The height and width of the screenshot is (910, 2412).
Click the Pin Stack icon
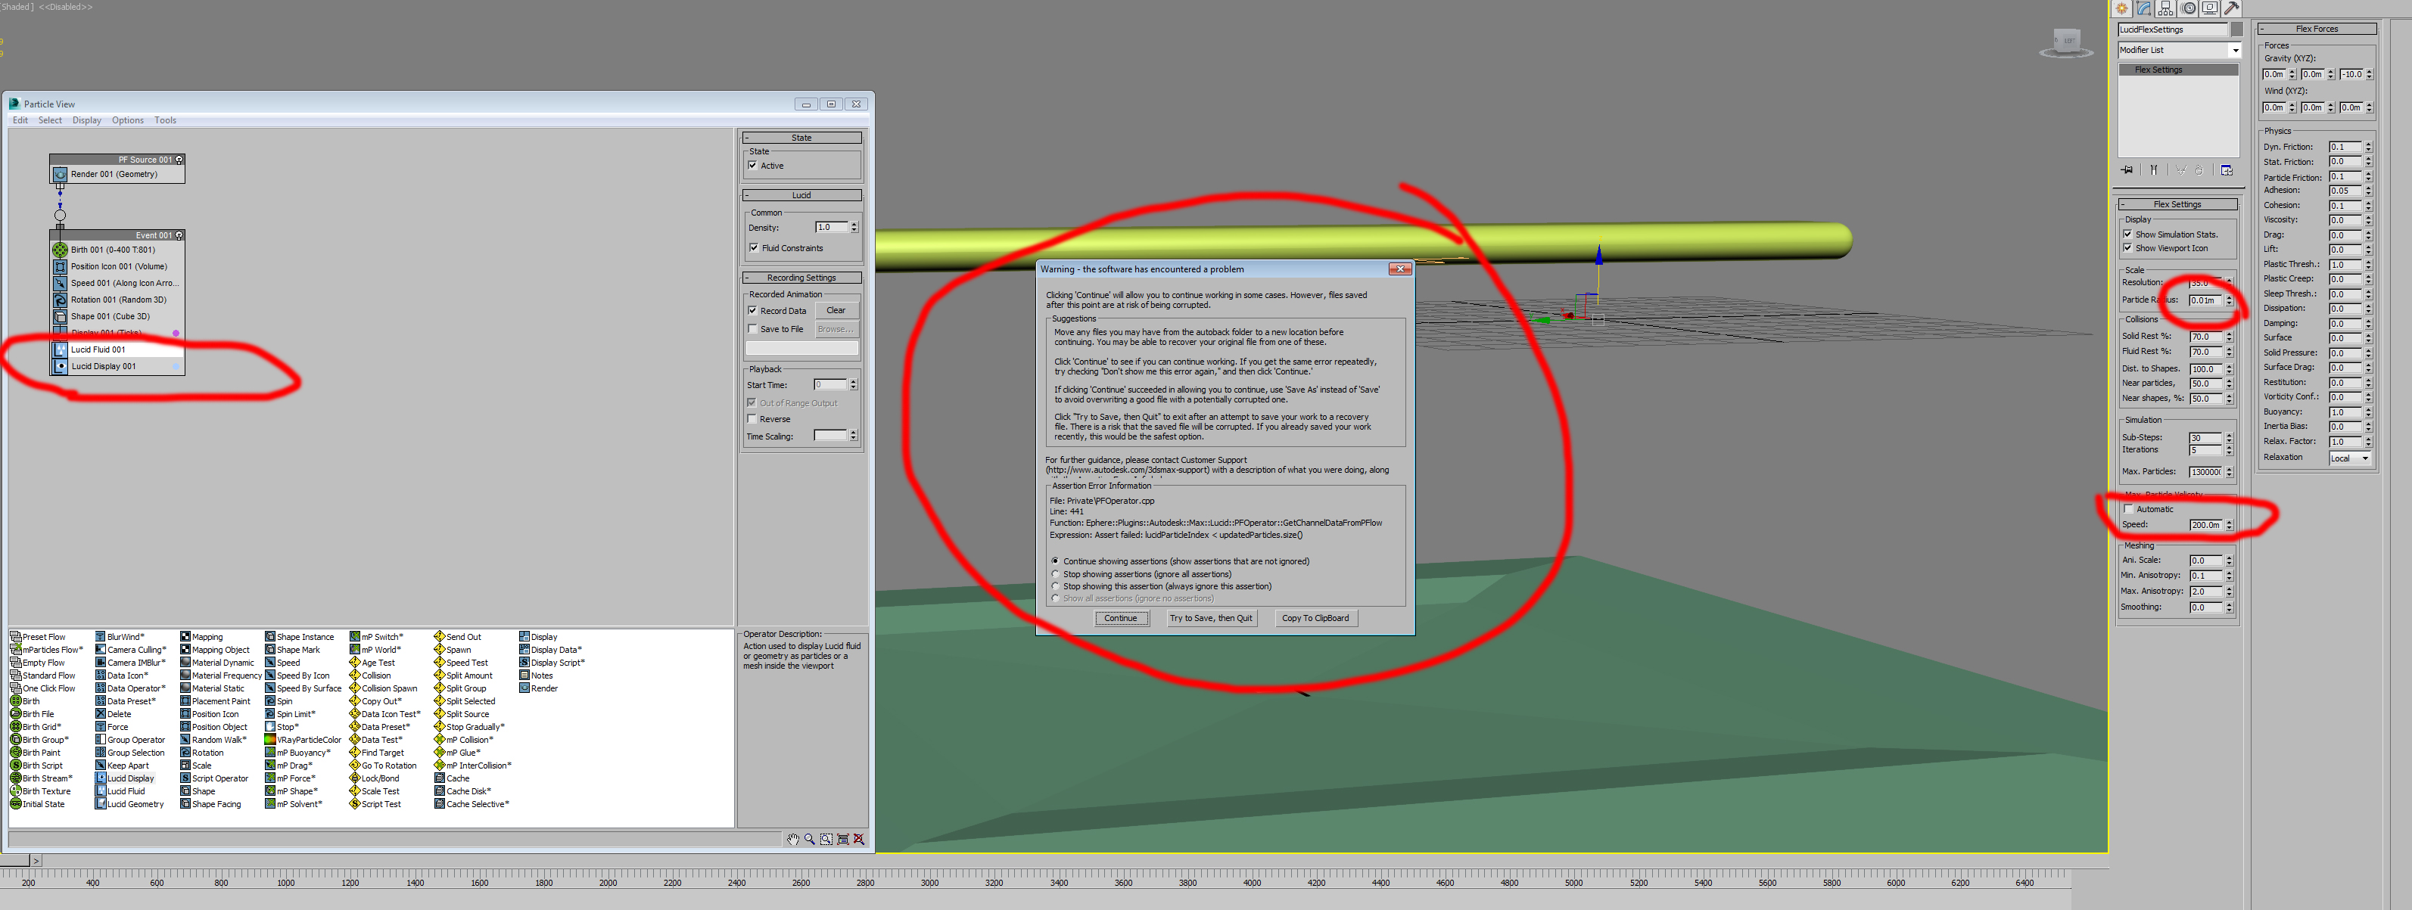(x=2127, y=170)
